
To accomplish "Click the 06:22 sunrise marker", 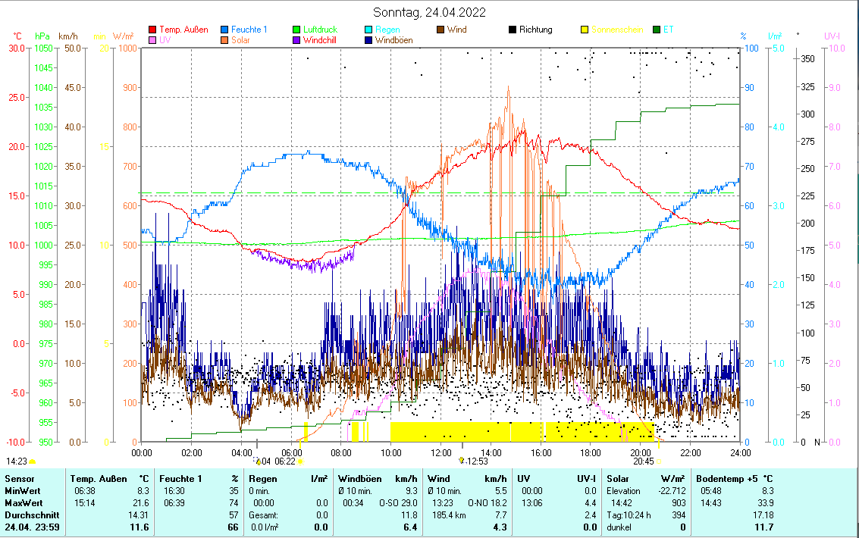I will click(x=285, y=461).
